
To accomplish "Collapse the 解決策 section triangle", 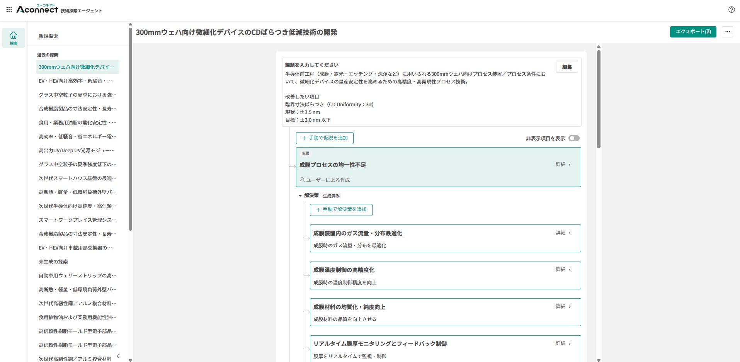I will click(300, 195).
